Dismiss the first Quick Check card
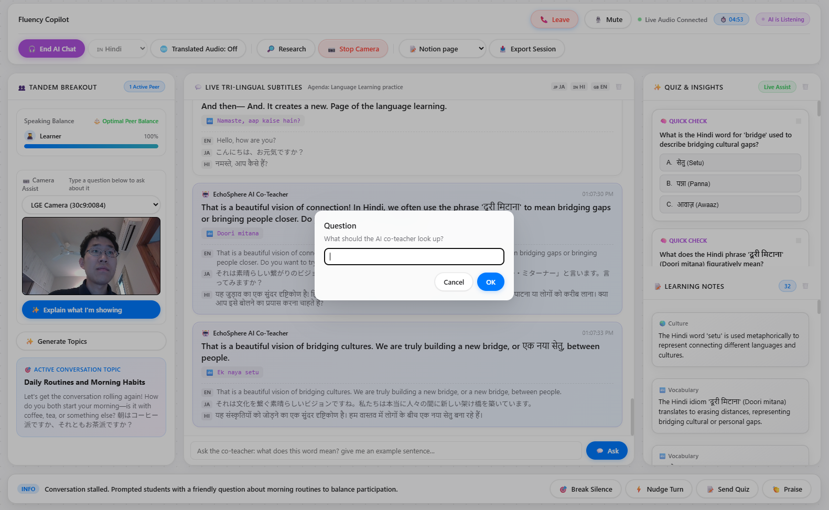The image size is (829, 510). [799, 121]
